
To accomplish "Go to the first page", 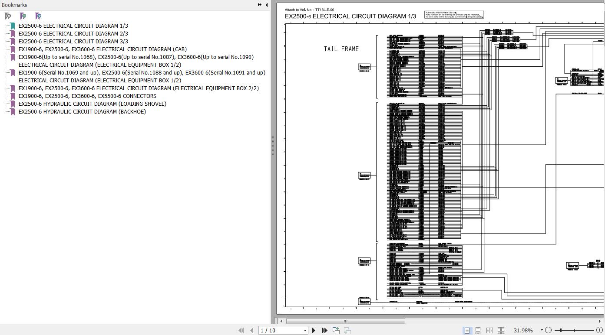I will click(x=241, y=331).
